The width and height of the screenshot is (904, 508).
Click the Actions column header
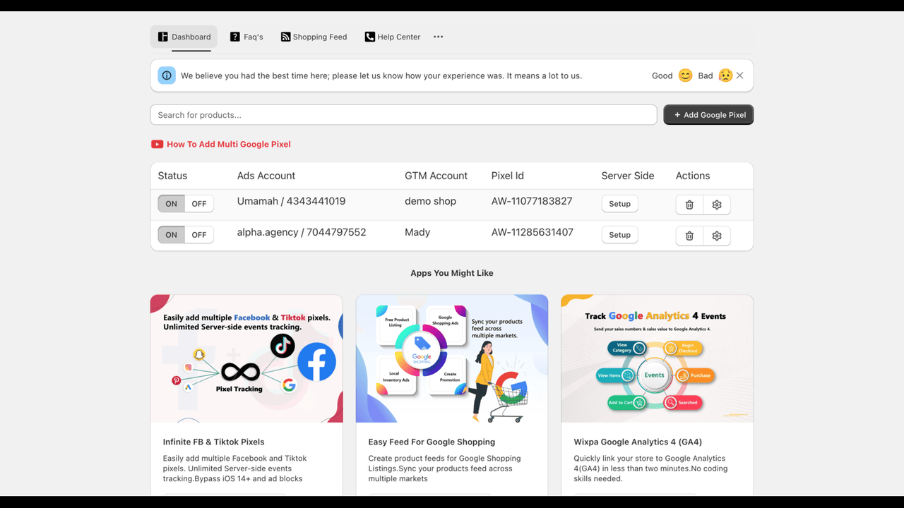(x=693, y=176)
